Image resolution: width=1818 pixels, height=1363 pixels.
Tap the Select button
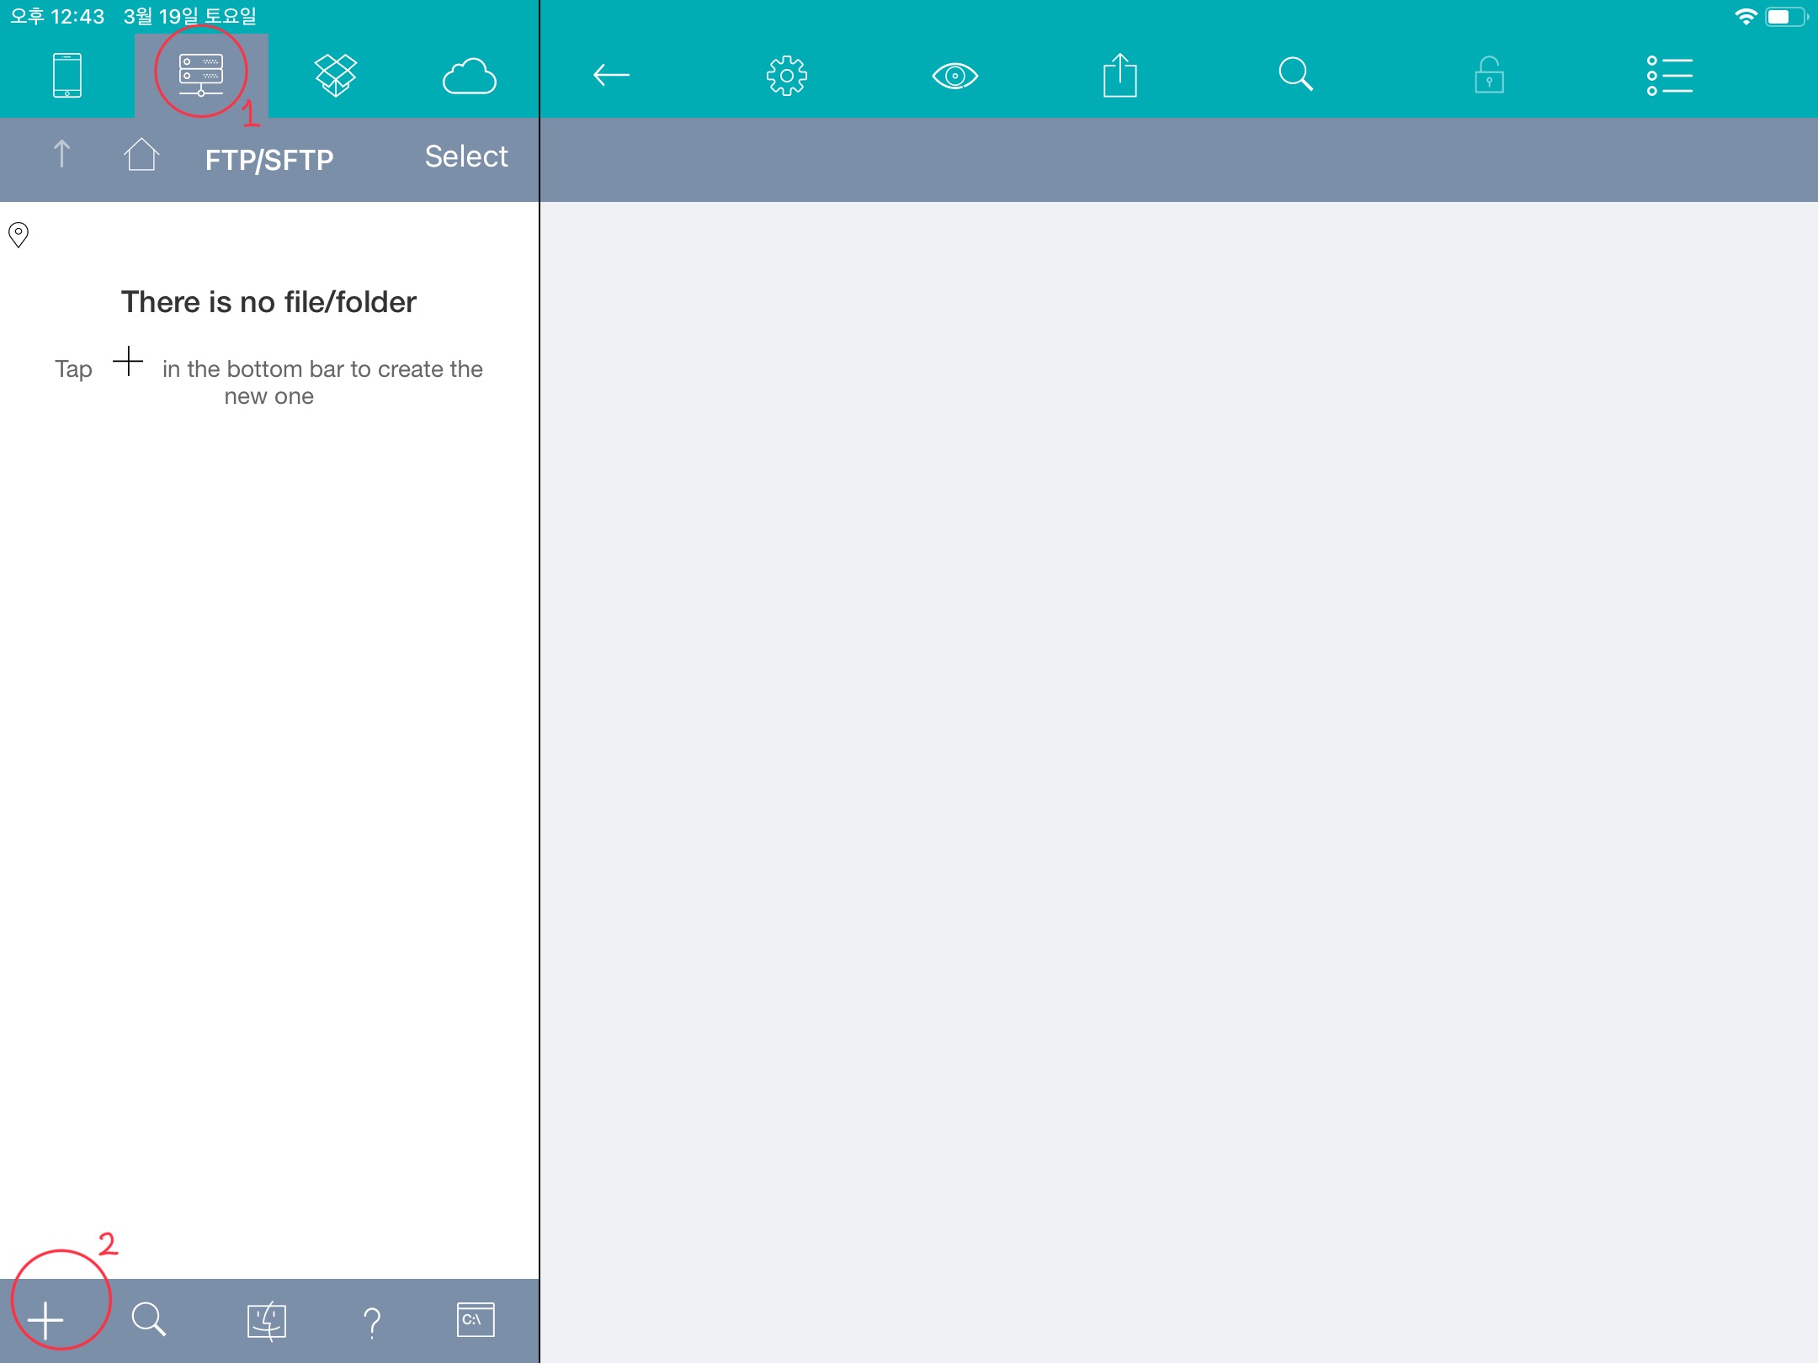click(x=465, y=156)
